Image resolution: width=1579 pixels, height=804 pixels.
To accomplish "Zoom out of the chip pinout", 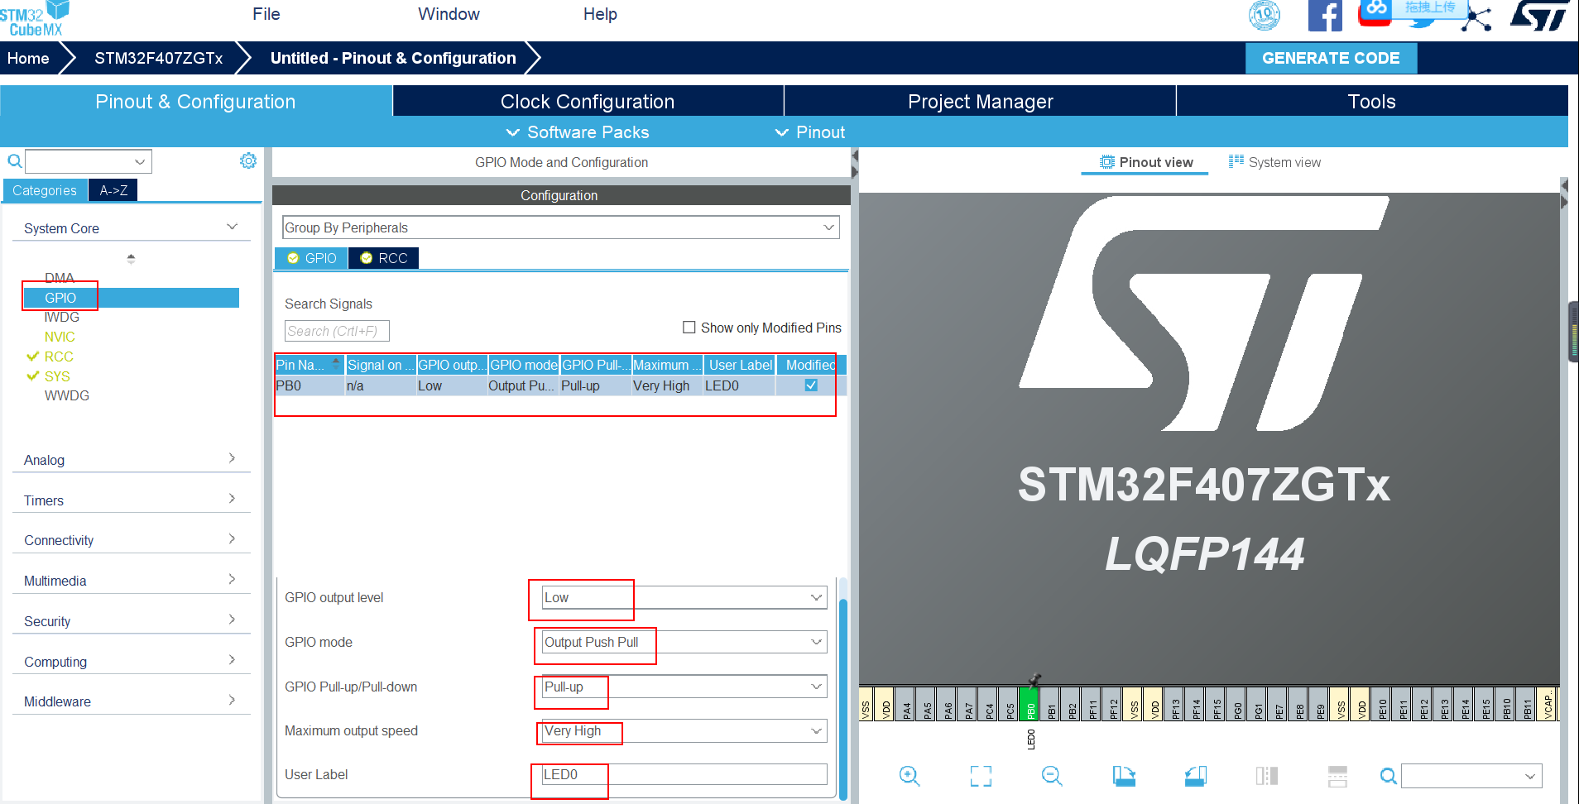I will (x=1052, y=776).
